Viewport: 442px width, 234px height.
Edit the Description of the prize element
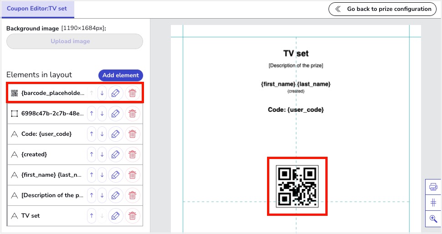116,195
